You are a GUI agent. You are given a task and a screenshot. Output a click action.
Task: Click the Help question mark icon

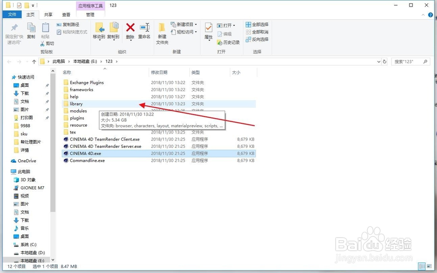click(431, 15)
